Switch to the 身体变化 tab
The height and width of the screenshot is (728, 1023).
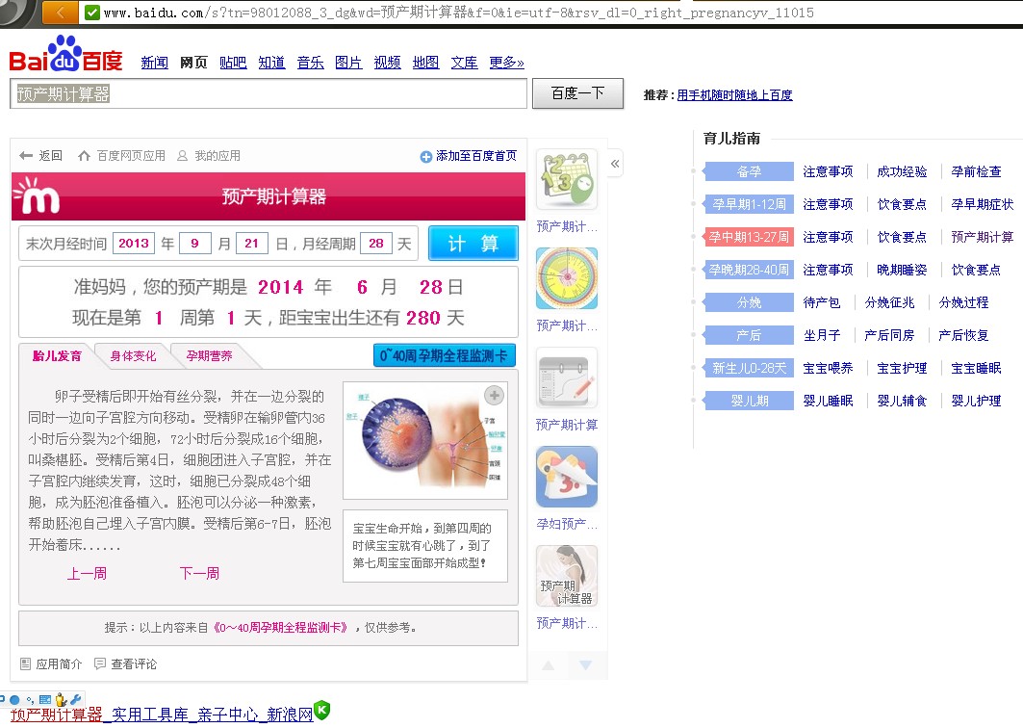click(x=133, y=356)
